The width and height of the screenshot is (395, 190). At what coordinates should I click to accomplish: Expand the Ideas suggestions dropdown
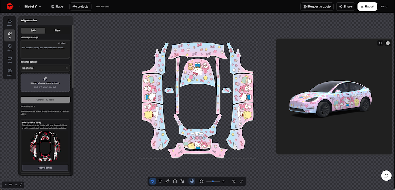click(x=63, y=43)
